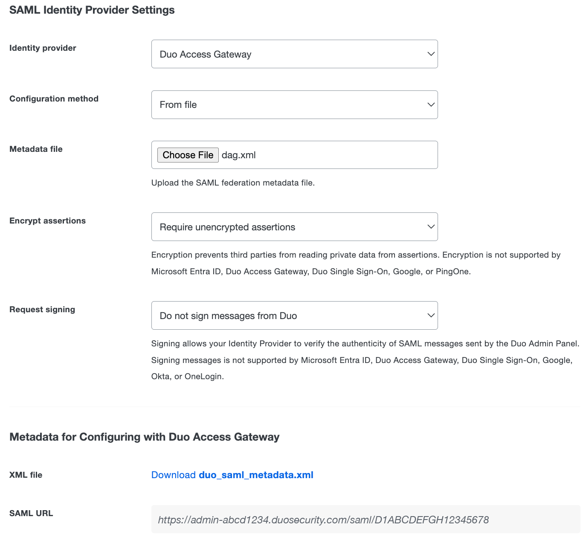
Task: Click the Configuration method dropdown arrow
Action: point(430,105)
